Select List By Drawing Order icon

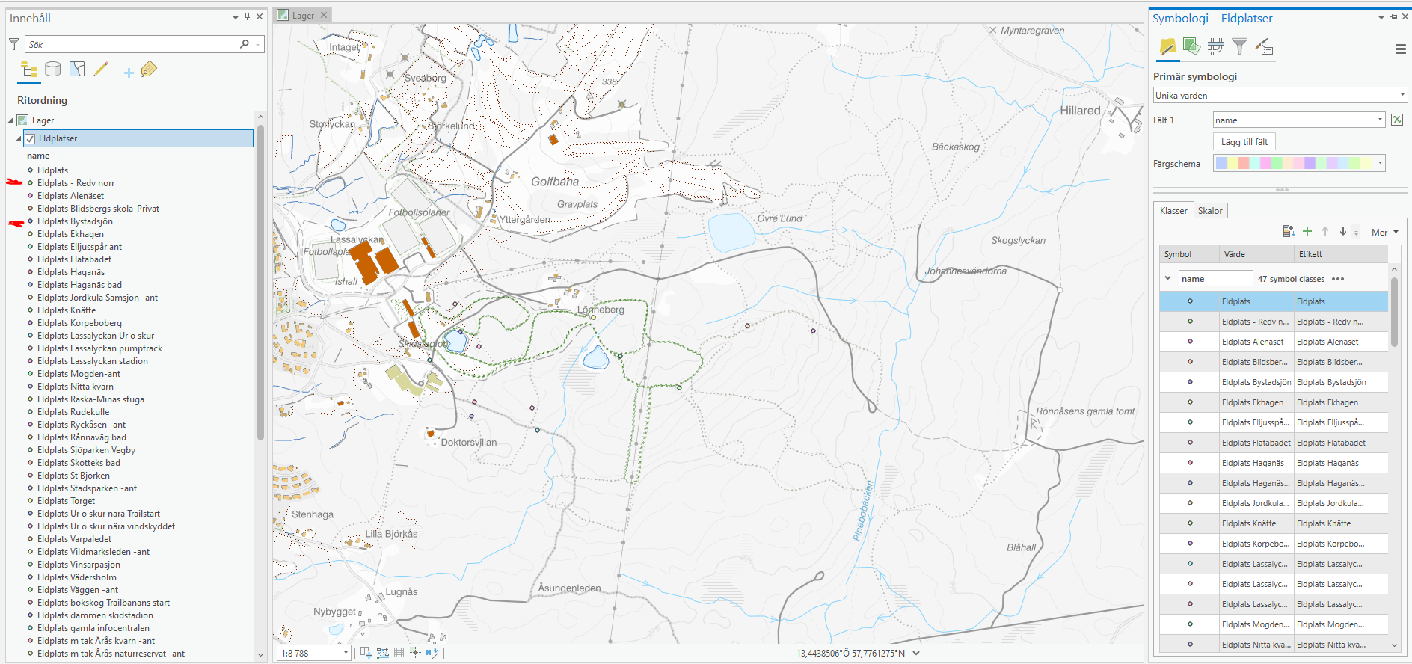coord(29,70)
